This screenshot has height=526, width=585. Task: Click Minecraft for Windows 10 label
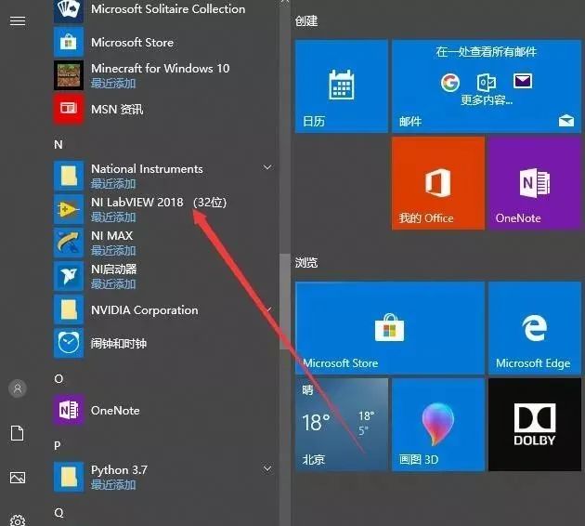(x=161, y=69)
